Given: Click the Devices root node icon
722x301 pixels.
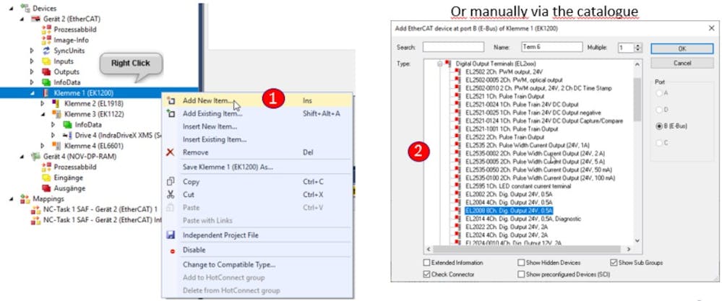Looking at the screenshot, I should (x=25, y=8).
